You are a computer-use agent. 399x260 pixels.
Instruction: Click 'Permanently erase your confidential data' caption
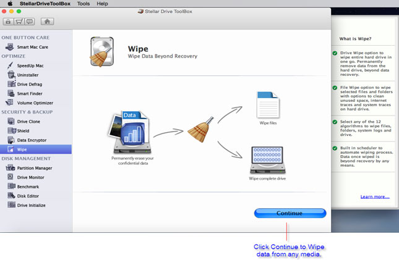click(132, 161)
